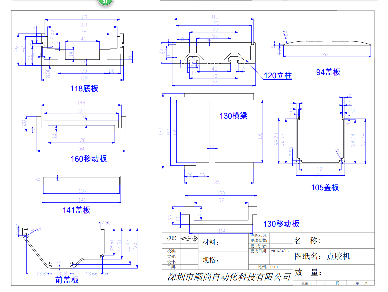Click the 前盖板 label text

(67, 280)
